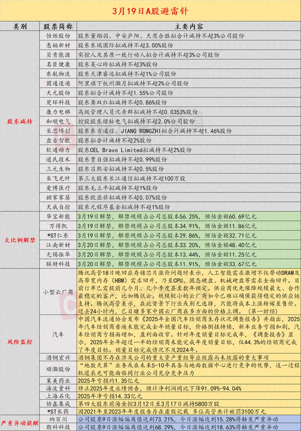Click stock name '爱博医疗'
301x431 pixels.
[x=58, y=188]
